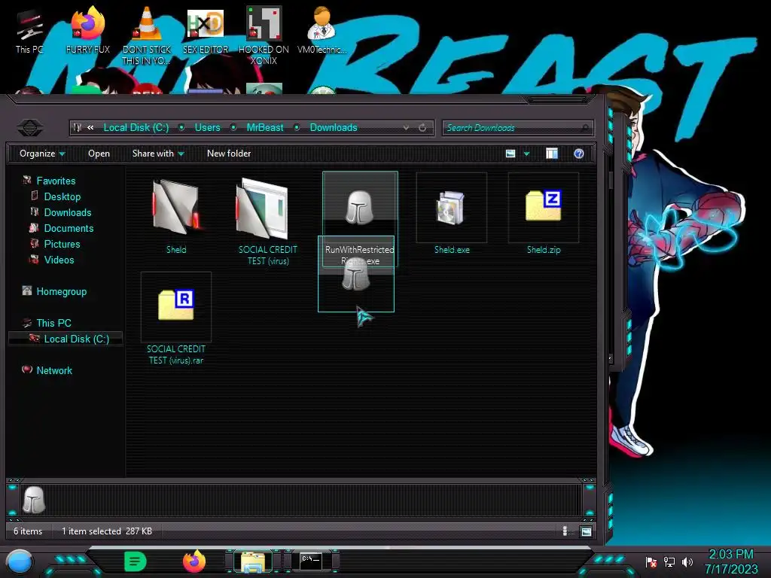Switch to Command Prompt taskbar button
The width and height of the screenshot is (771, 578).
pyautogui.click(x=311, y=560)
